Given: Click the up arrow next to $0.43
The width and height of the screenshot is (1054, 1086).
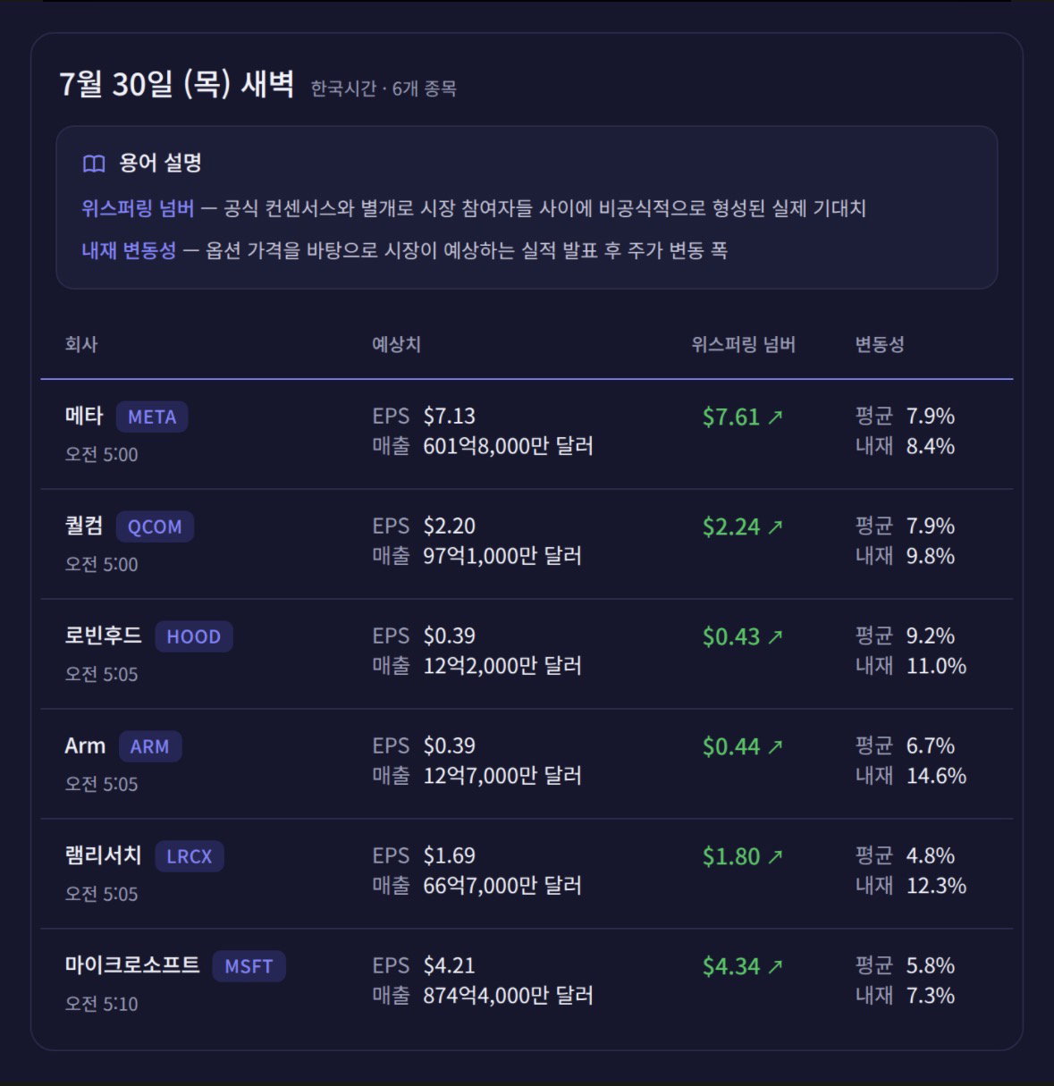Looking at the screenshot, I should pyautogui.click(x=775, y=637).
